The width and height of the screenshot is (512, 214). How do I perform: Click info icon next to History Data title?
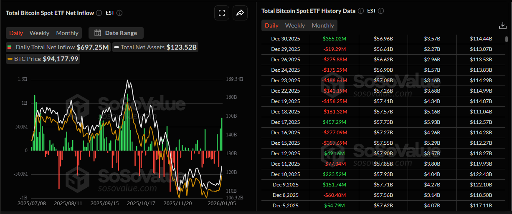click(x=361, y=11)
